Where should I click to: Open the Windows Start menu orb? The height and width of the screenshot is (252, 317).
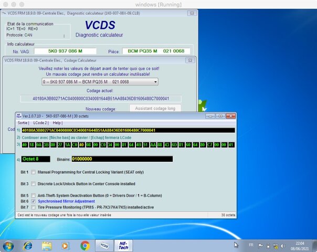pyautogui.click(x=8, y=246)
